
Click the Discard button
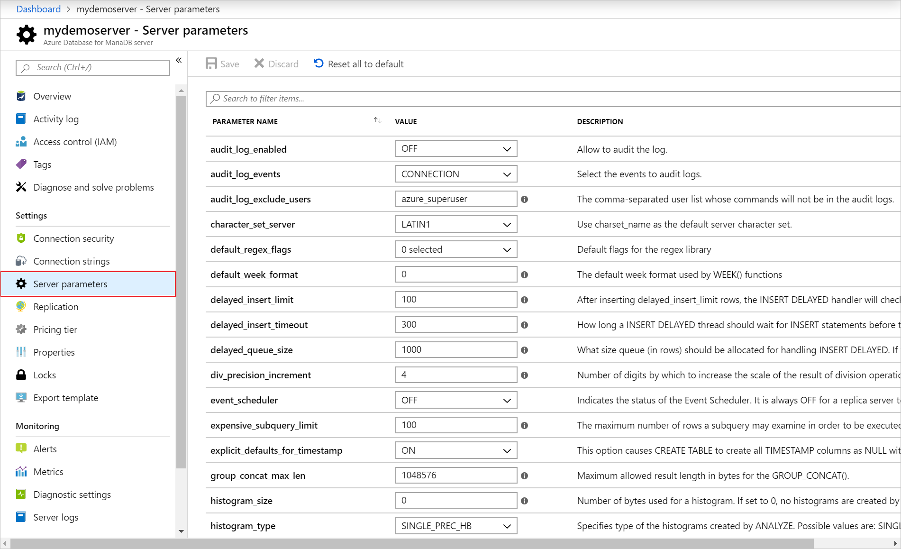tap(276, 64)
